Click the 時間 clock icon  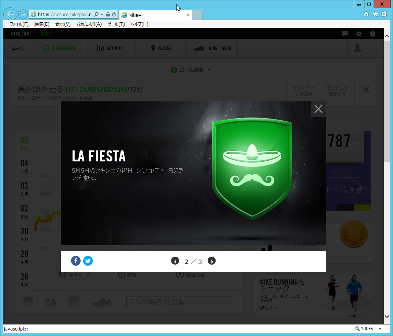coord(122,275)
